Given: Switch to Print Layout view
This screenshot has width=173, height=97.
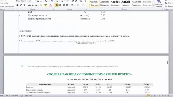Looking at the screenshot, I should click(x=149, y=96).
